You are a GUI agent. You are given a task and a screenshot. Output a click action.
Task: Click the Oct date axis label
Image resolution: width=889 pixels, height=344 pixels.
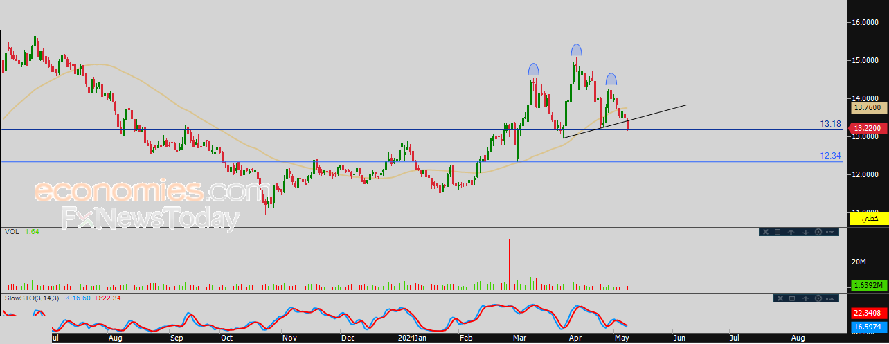pyautogui.click(x=226, y=338)
